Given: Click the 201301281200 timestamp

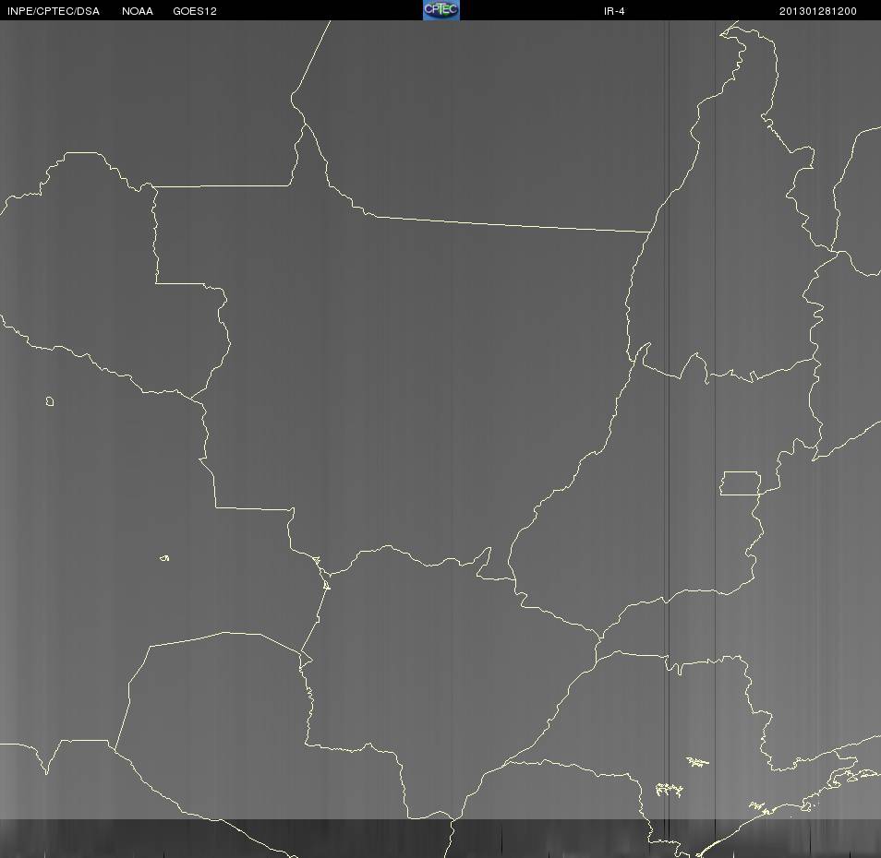Looking at the screenshot, I should coord(817,11).
